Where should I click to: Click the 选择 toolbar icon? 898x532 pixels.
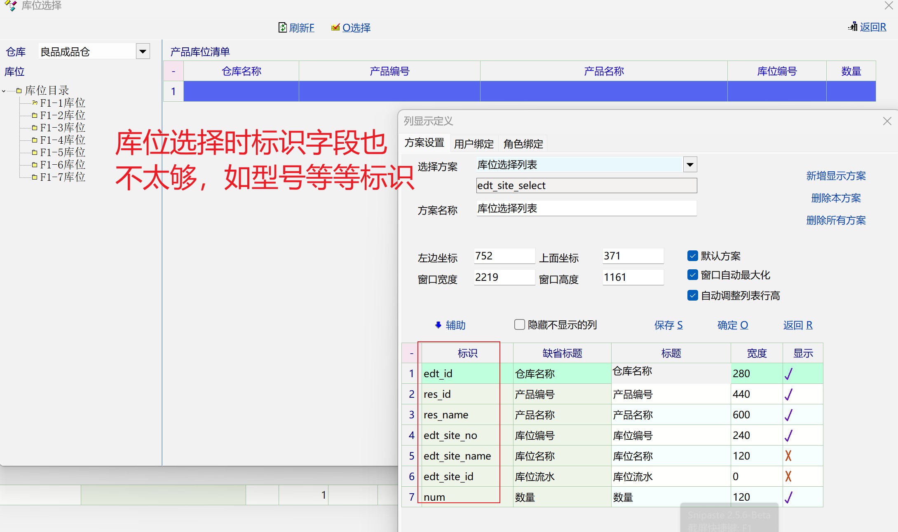coord(335,28)
